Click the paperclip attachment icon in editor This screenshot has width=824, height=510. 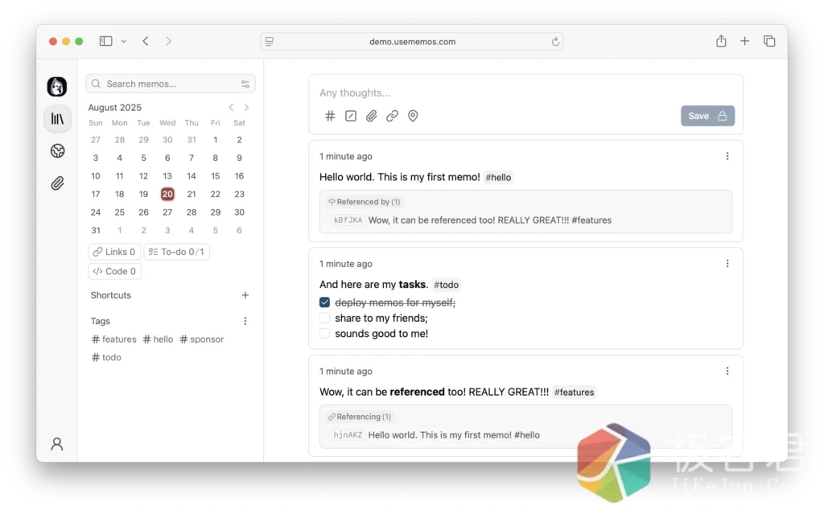tap(371, 116)
